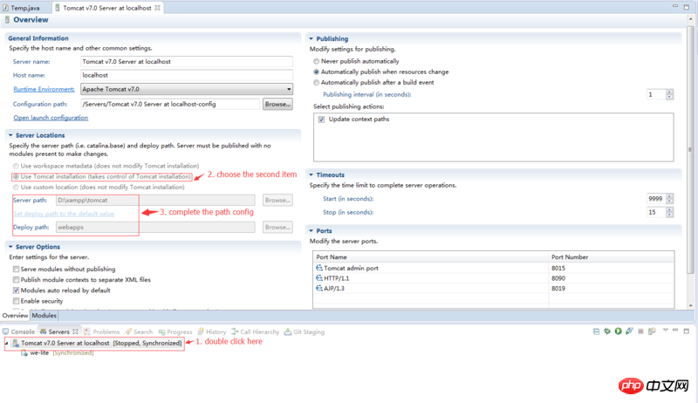Adjust the Start timeout spinner arrows
Screen dimensions: 698x403
[669, 198]
